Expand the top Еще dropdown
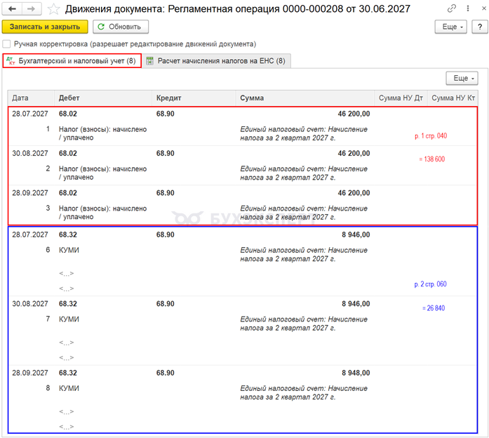This screenshot has width=489, height=438. [451, 27]
